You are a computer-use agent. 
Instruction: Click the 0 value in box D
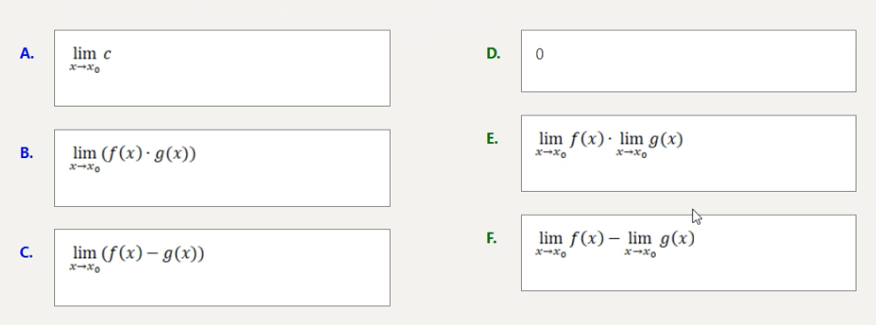pyautogui.click(x=539, y=53)
